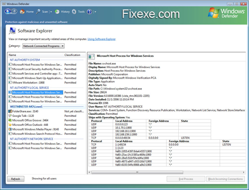Click the Microsoft Office Groove icon
Image resolution: width=249 pixels, height=190 pixels.
coord(10,120)
